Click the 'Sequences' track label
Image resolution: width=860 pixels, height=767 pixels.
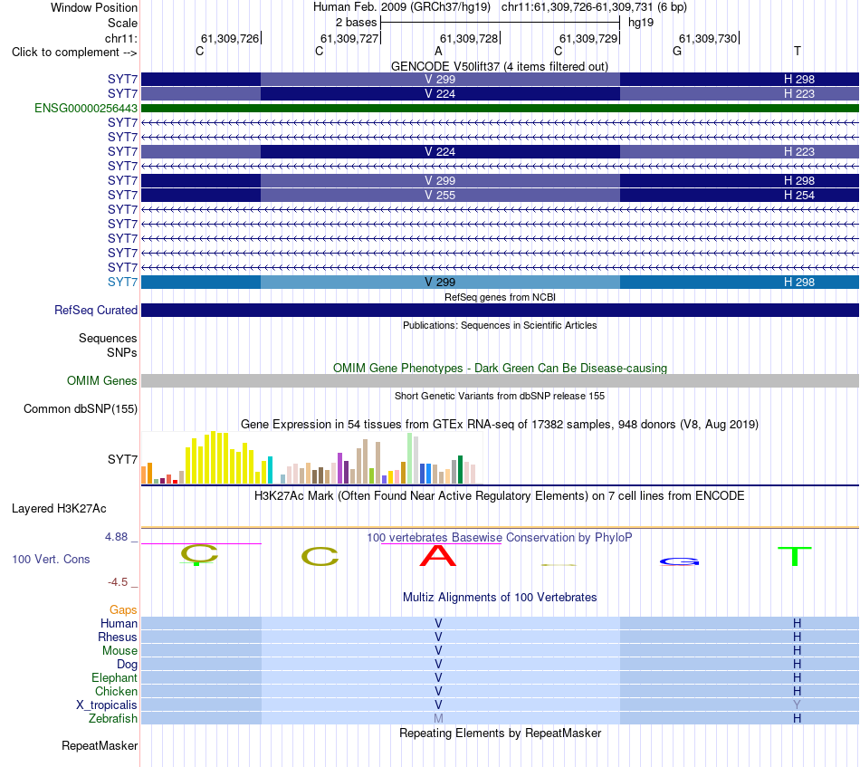108,338
